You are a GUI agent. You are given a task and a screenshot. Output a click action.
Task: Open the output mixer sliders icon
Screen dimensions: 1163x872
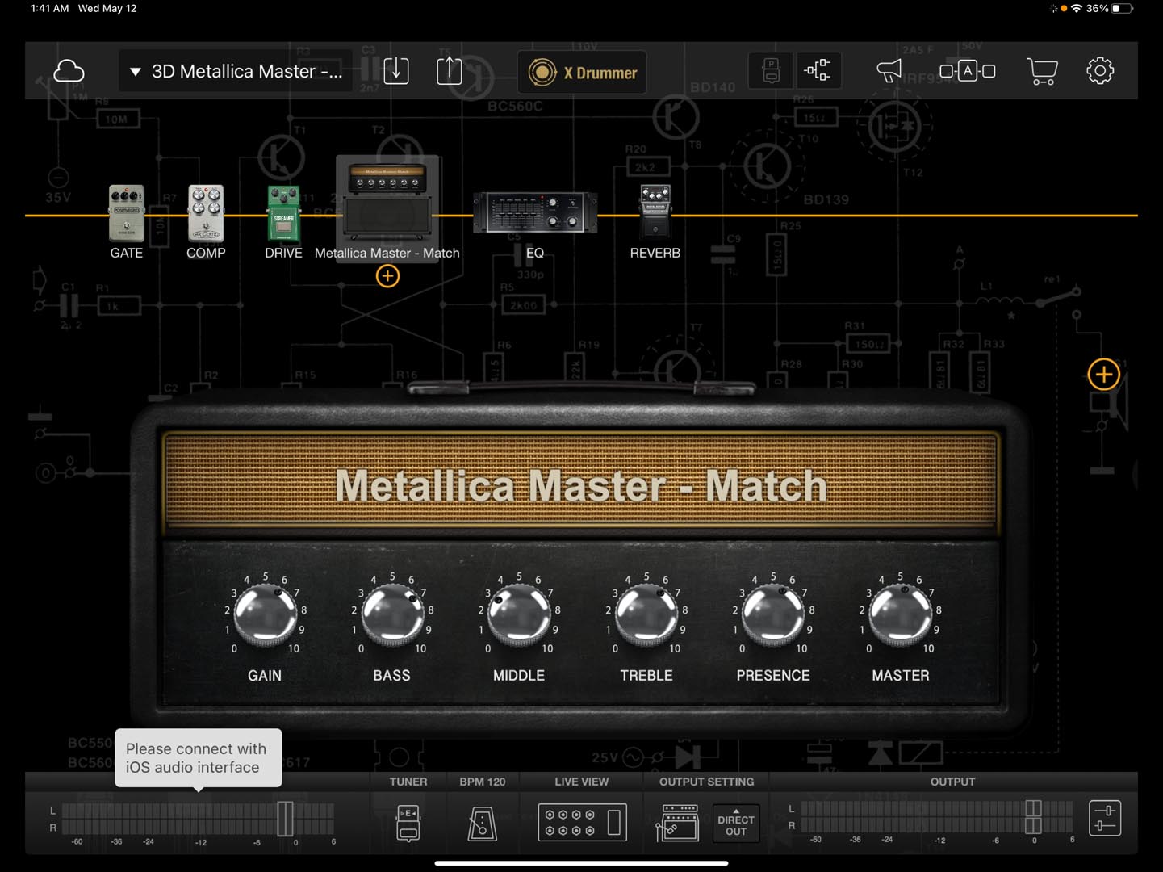[x=1105, y=818]
